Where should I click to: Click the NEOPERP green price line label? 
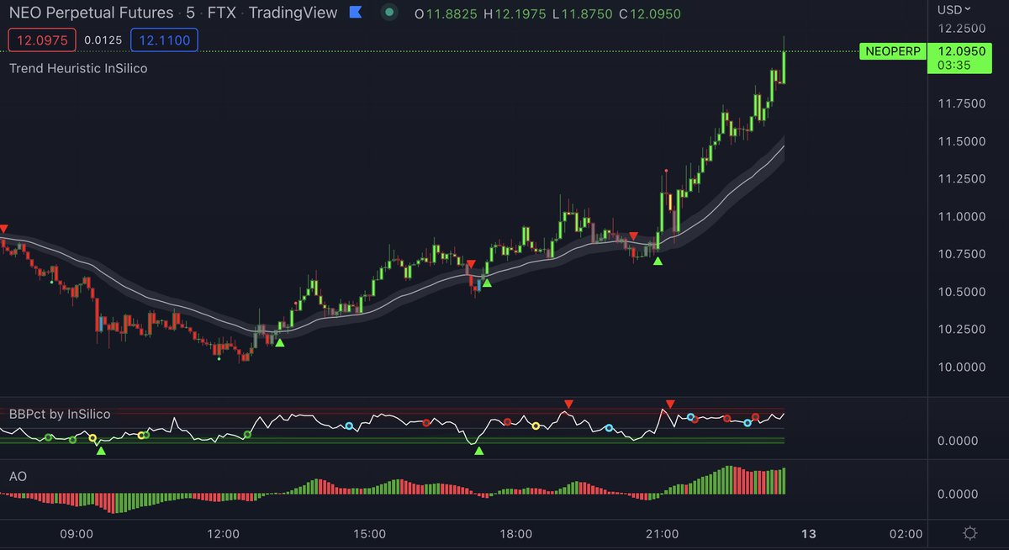click(891, 51)
